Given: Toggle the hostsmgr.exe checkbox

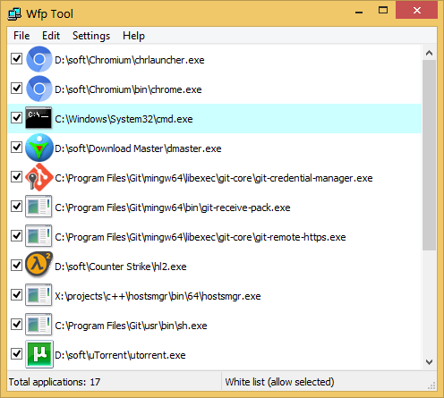Looking at the screenshot, I should (x=17, y=295).
